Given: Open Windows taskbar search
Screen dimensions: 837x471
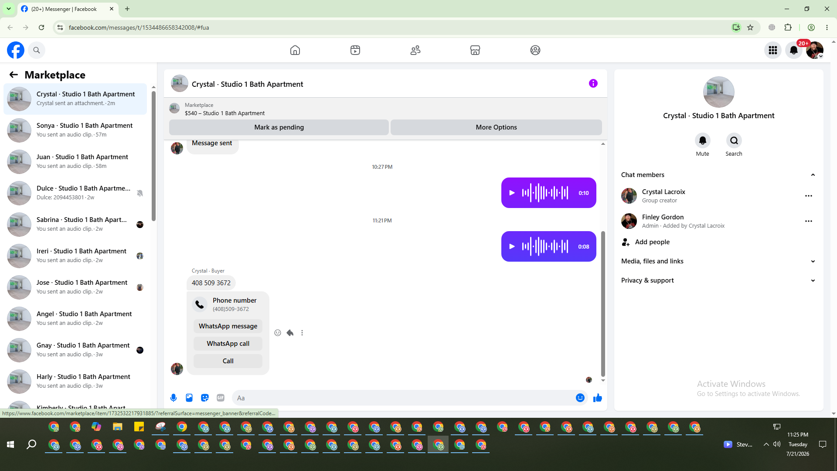Looking at the screenshot, I should [x=31, y=444].
